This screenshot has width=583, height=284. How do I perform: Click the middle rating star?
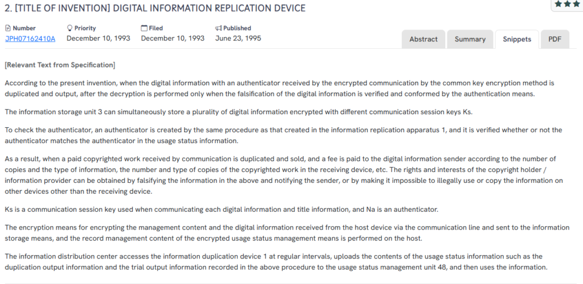567,3
